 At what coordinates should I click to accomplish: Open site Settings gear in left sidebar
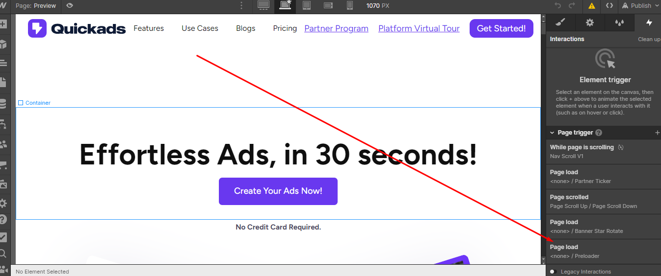pyautogui.click(x=3, y=203)
